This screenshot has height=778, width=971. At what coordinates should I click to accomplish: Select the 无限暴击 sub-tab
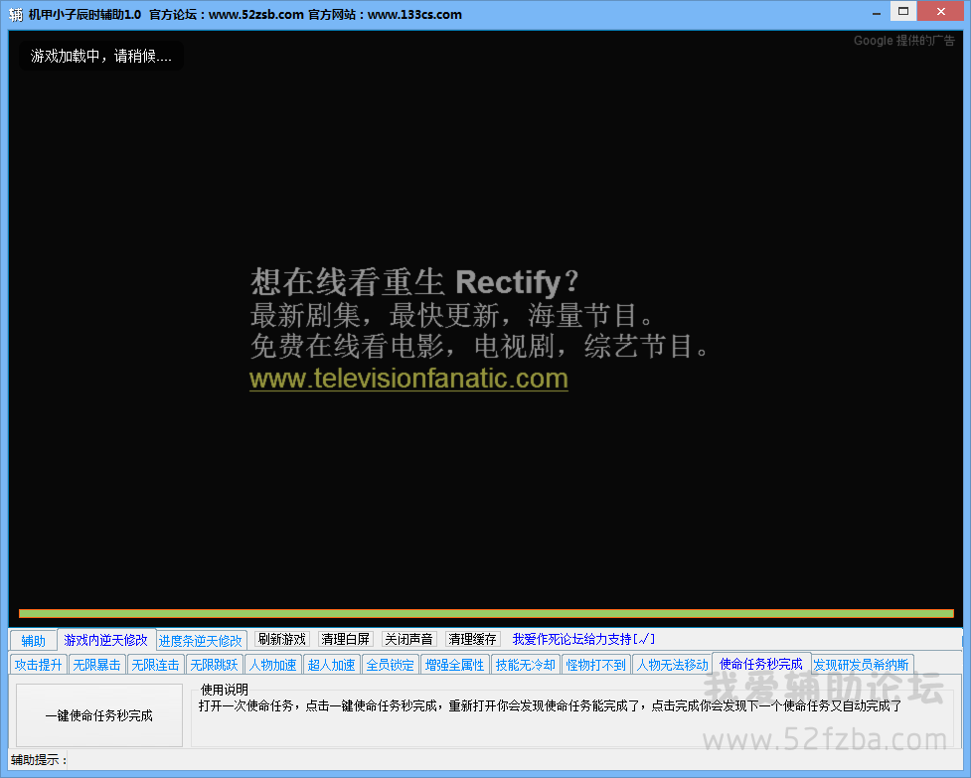[96, 665]
